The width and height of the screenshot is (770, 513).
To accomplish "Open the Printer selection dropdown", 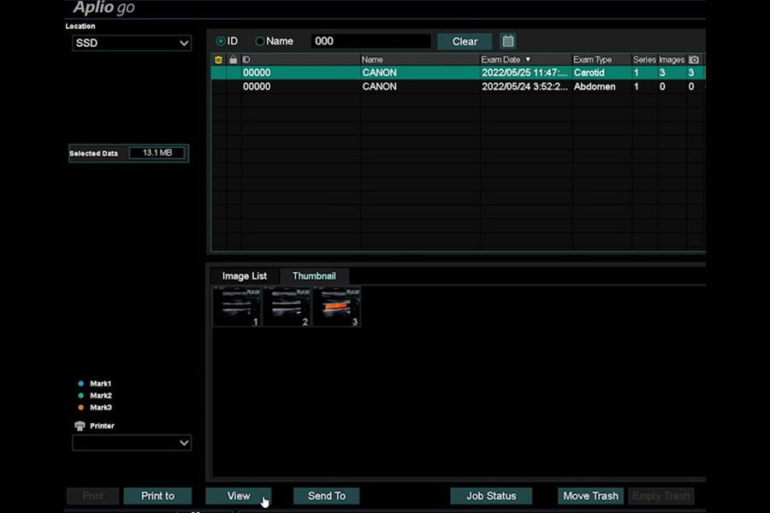I will point(132,443).
